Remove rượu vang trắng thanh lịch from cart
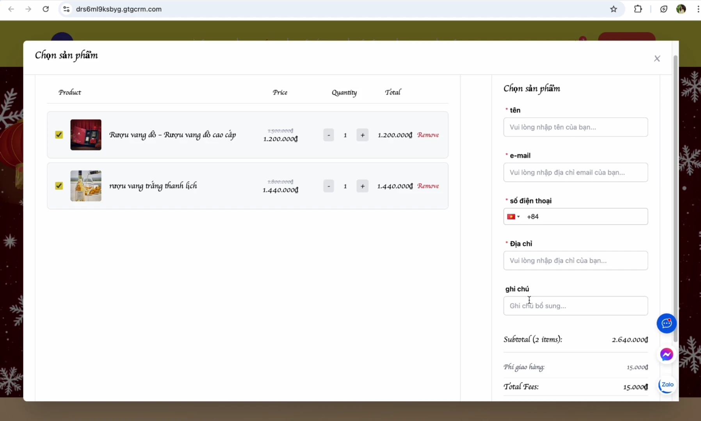Image resolution: width=701 pixels, height=421 pixels. (x=428, y=186)
